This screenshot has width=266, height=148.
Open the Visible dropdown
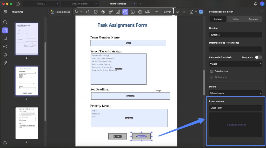pos(236,64)
